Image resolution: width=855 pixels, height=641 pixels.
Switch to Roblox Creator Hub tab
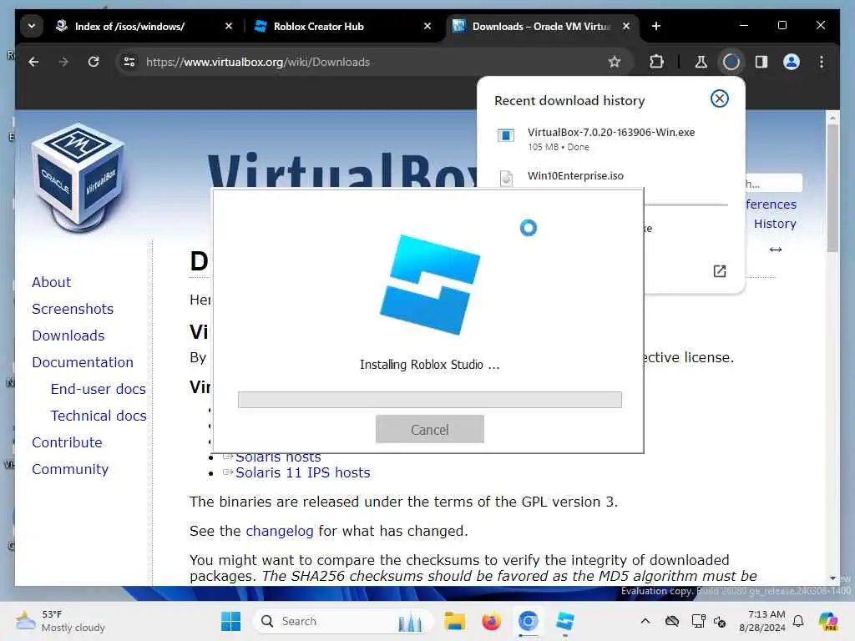pyautogui.click(x=318, y=26)
